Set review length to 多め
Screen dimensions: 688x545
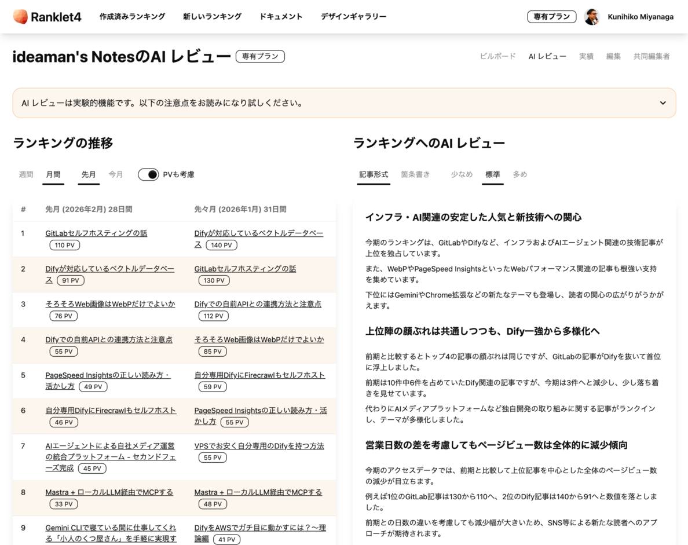[x=519, y=174]
